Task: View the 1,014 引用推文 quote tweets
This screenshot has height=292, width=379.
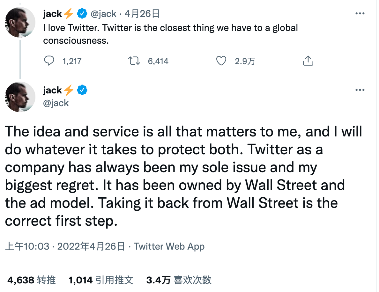Action: coord(101,280)
